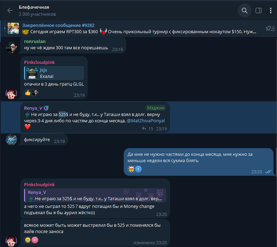Open the 15 replies thread arrow
277x247 pixels.
pyautogui.click(x=144, y=128)
